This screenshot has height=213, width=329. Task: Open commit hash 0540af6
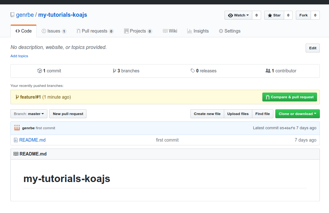pos(287,128)
